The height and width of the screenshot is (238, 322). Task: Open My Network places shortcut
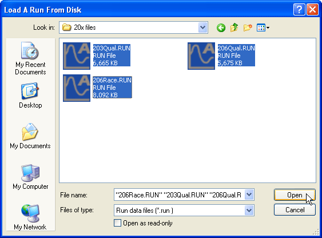coord(30,217)
